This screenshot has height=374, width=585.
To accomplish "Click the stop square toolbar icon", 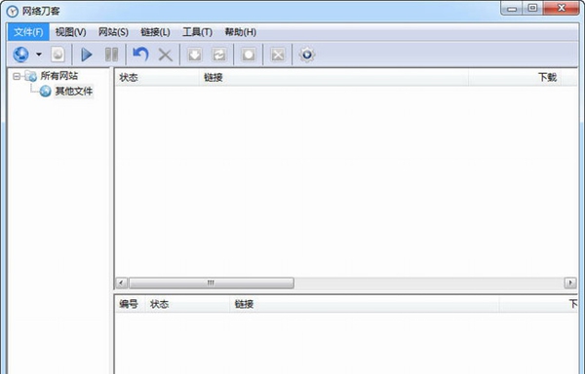I will tap(249, 55).
